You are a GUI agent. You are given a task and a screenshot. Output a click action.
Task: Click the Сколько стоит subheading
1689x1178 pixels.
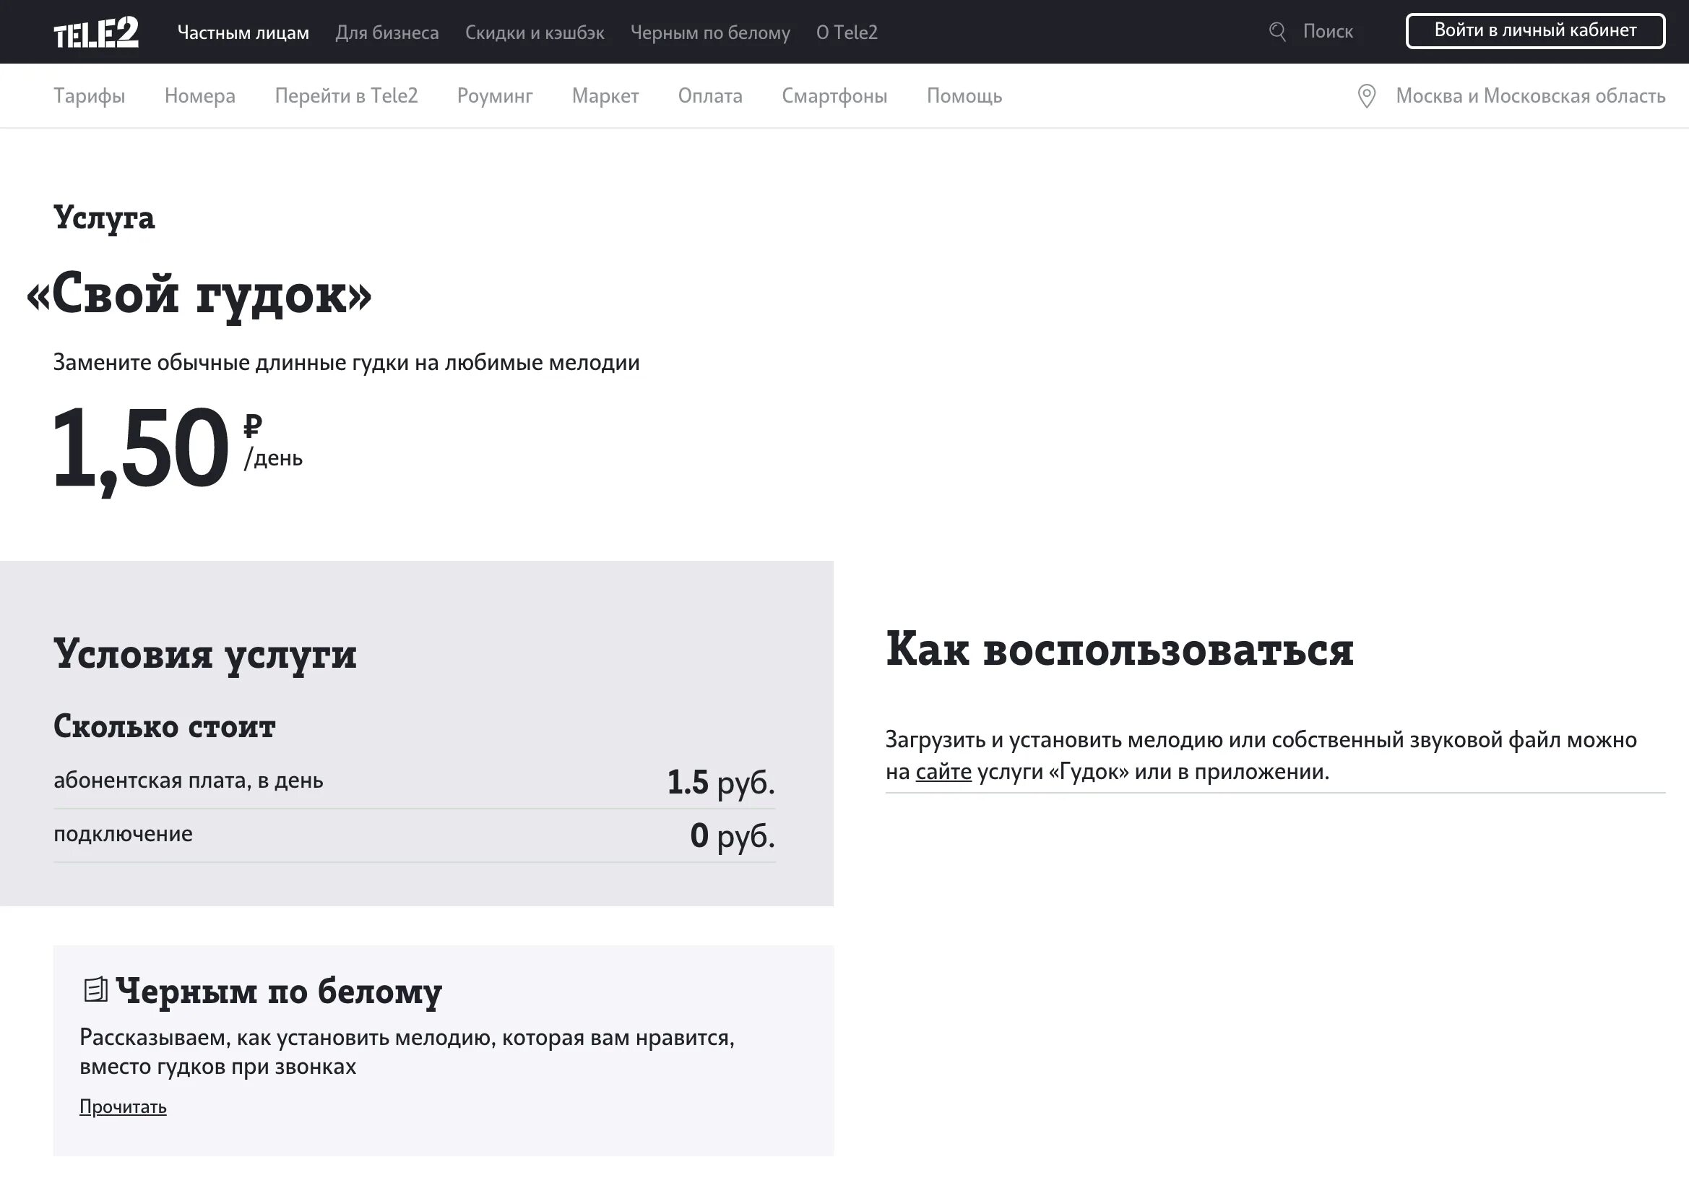(x=165, y=726)
